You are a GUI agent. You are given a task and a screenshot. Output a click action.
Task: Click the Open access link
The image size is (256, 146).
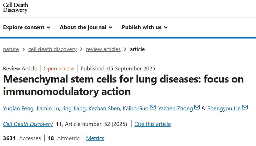tap(59, 69)
